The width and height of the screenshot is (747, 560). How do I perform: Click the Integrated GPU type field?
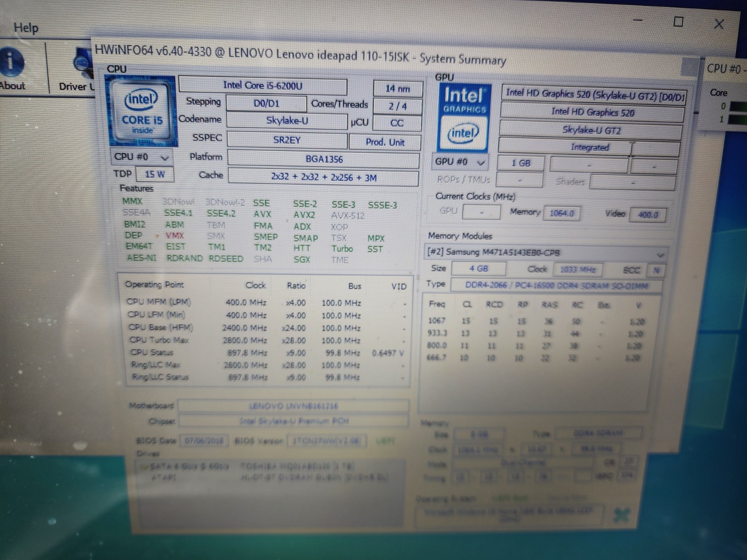point(589,147)
